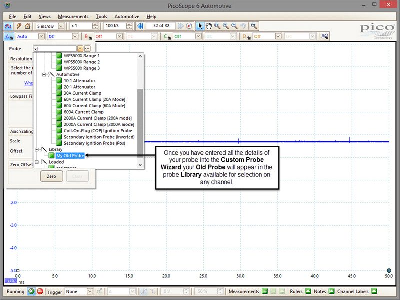Select My Old Probe in Library
This screenshot has width=400, height=300.
(70, 156)
